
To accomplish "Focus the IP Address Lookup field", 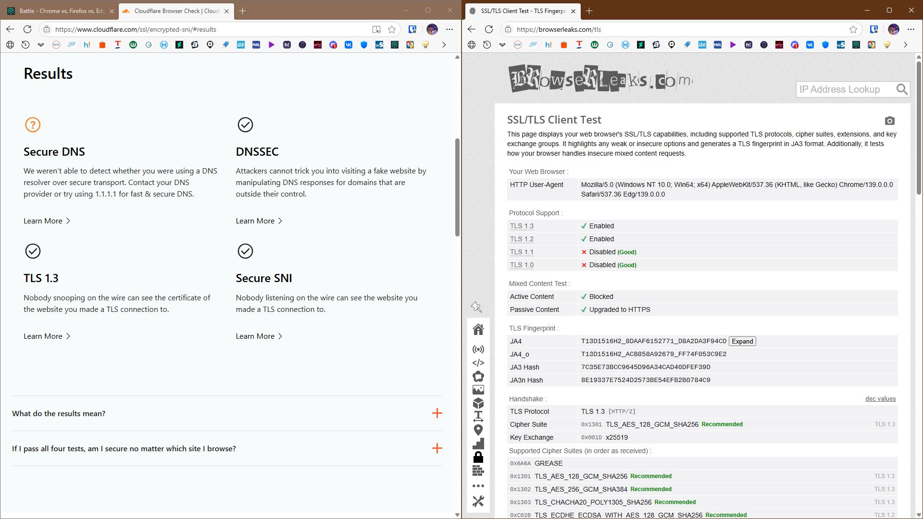I will coord(846,89).
